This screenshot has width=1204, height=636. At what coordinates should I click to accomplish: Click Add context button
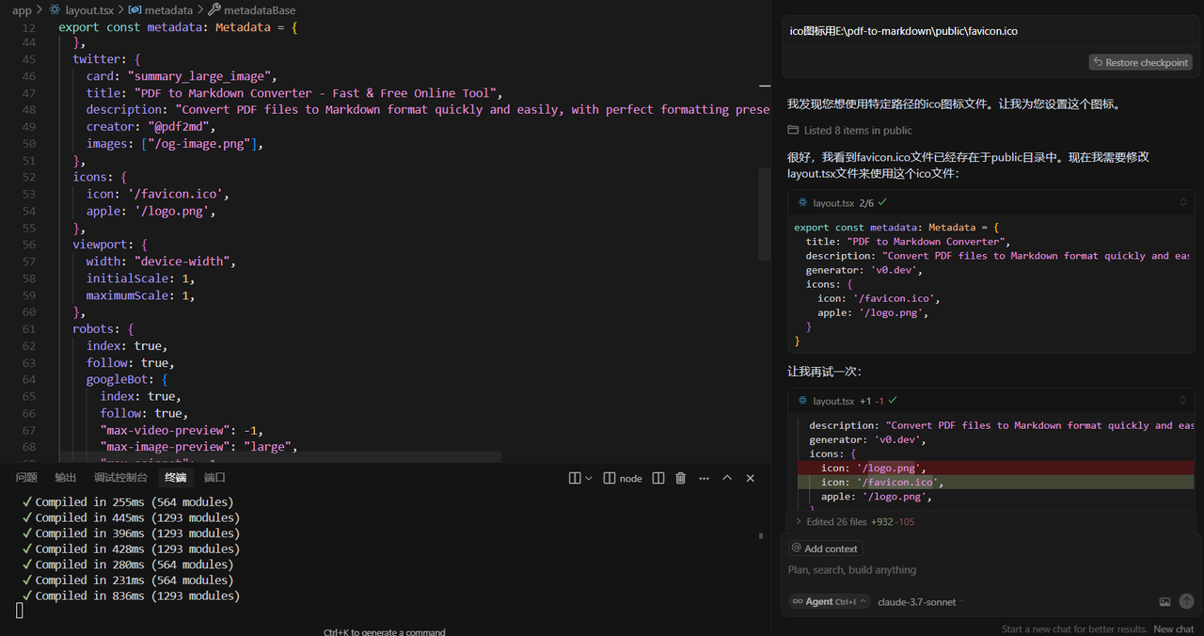pos(825,549)
